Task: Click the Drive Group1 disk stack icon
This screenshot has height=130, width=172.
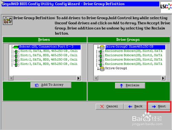Action: click(102, 69)
